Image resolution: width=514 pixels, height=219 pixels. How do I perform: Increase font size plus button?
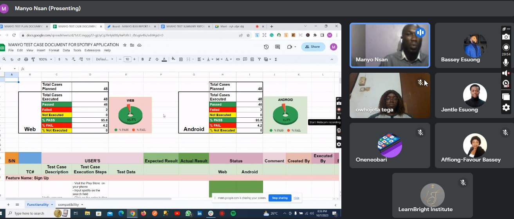point(135,59)
